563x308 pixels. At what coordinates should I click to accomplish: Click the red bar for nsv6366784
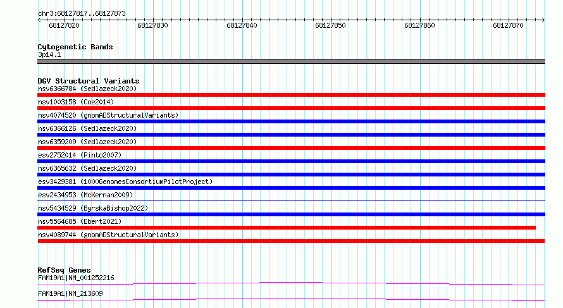tap(291, 95)
